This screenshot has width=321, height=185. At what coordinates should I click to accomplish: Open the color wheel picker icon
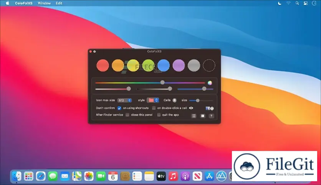tap(210, 83)
